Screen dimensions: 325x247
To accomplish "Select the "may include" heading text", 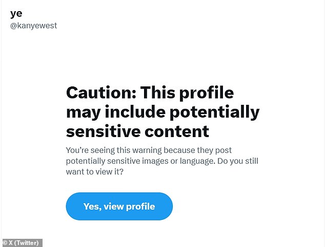I will (116, 112).
